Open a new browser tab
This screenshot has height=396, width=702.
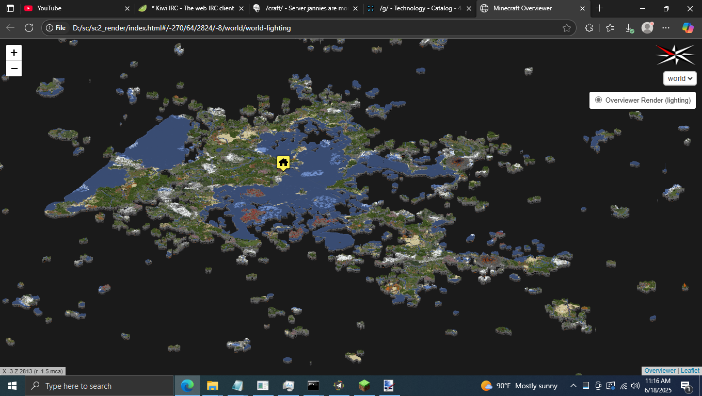pyautogui.click(x=599, y=8)
